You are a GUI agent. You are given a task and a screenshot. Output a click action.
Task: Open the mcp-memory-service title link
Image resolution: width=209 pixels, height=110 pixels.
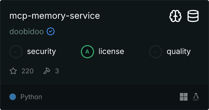click(x=55, y=16)
